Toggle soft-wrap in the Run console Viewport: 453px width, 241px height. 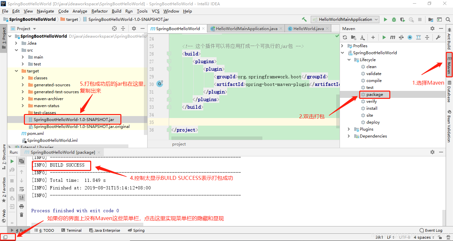(22, 189)
